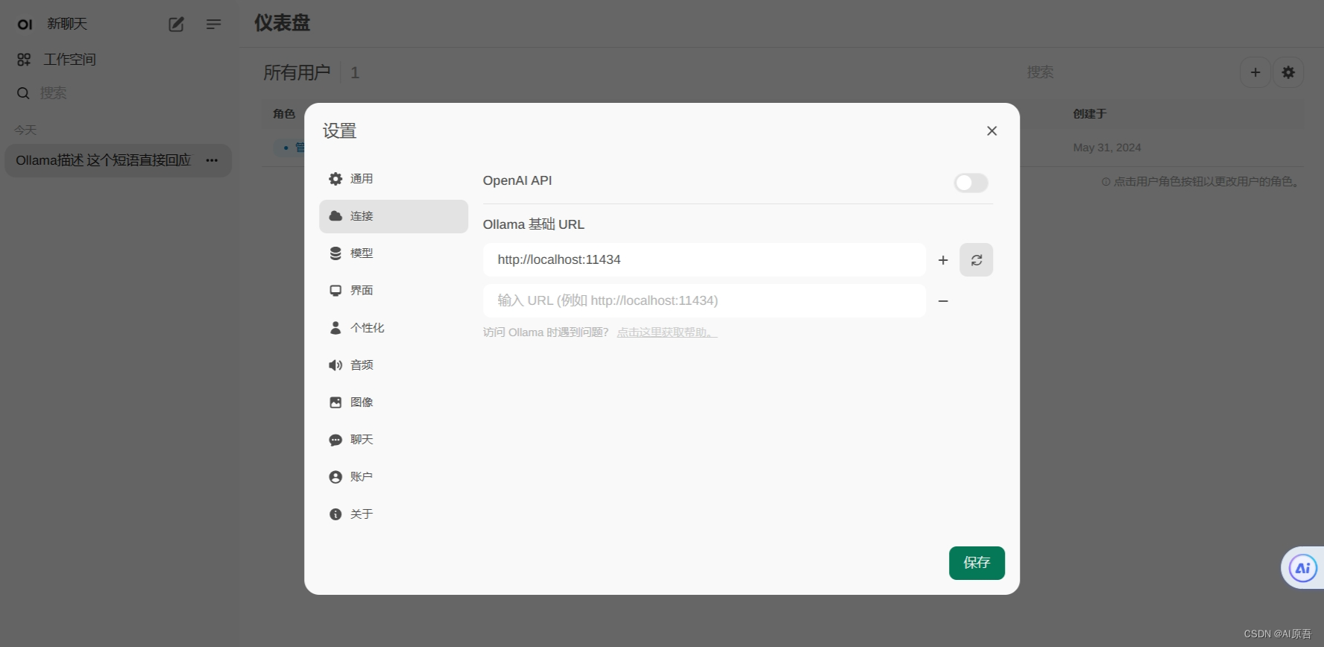Click the 仪表盘 dashboard title
Image resolution: width=1324 pixels, height=647 pixels.
282,23
